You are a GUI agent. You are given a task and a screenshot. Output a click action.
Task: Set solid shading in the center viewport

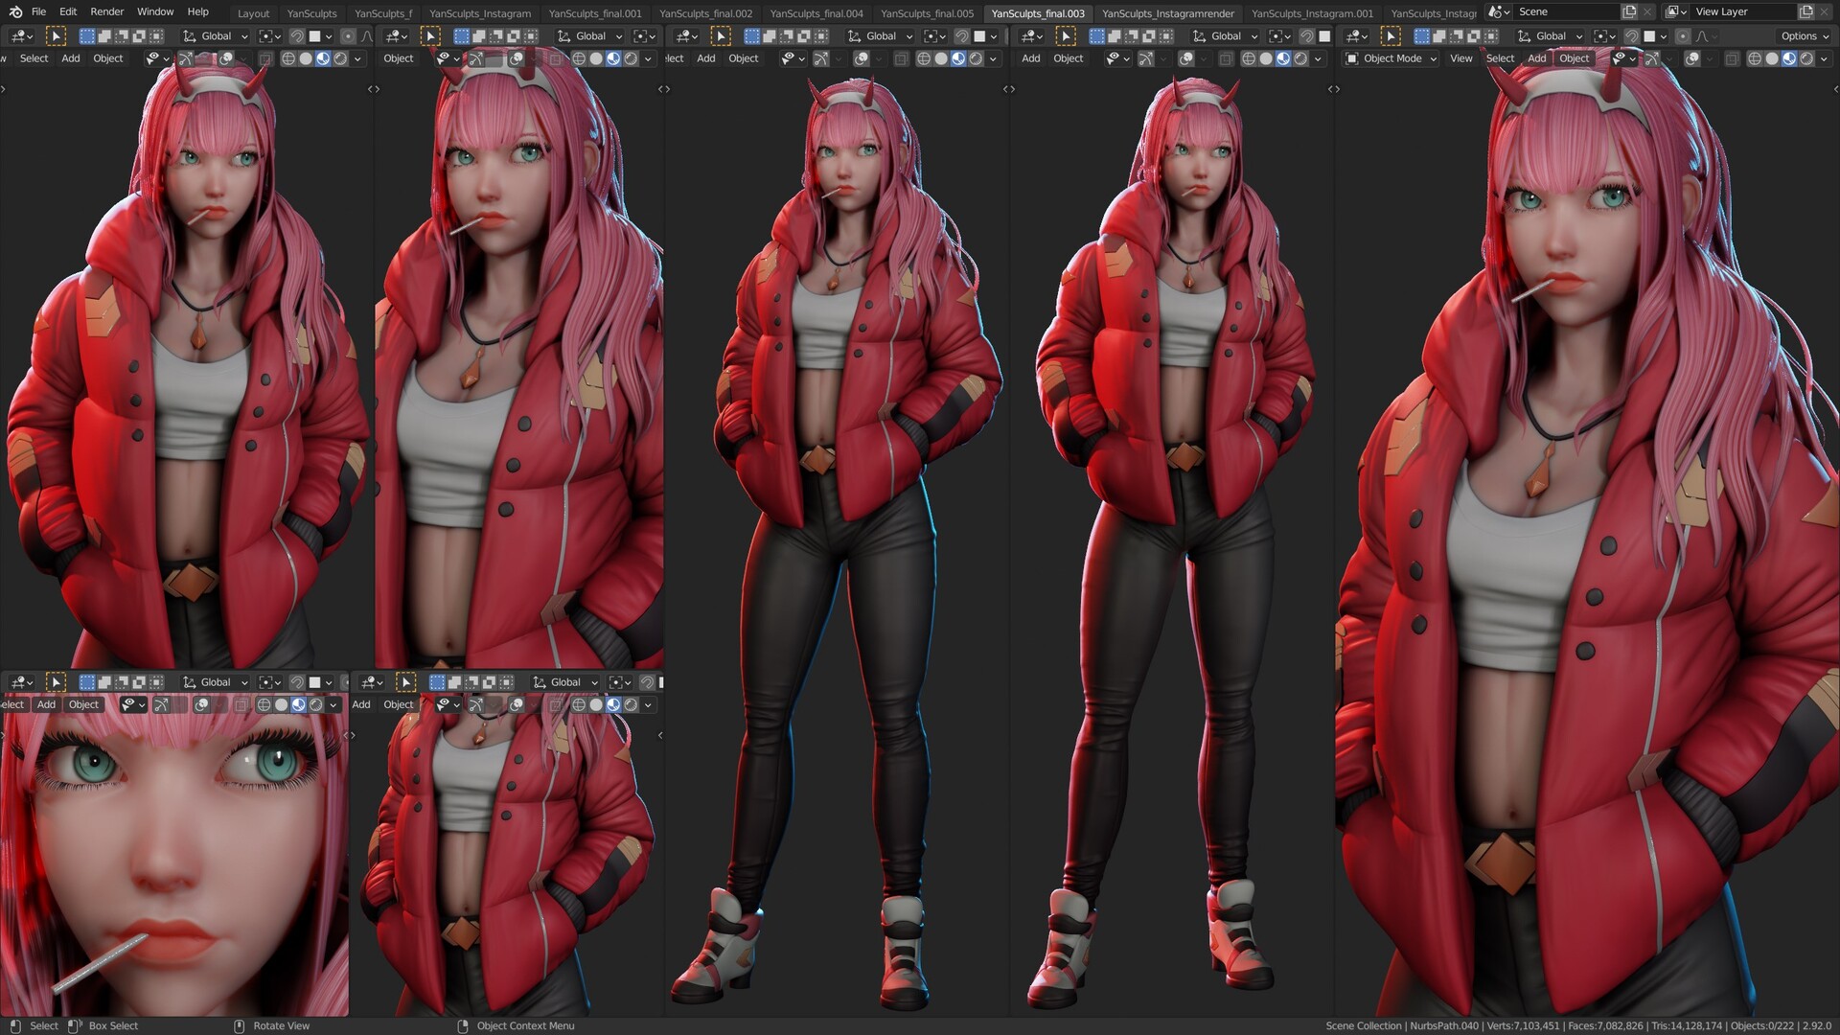point(941,58)
